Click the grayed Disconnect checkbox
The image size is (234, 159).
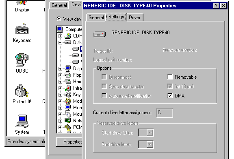pos(104,77)
